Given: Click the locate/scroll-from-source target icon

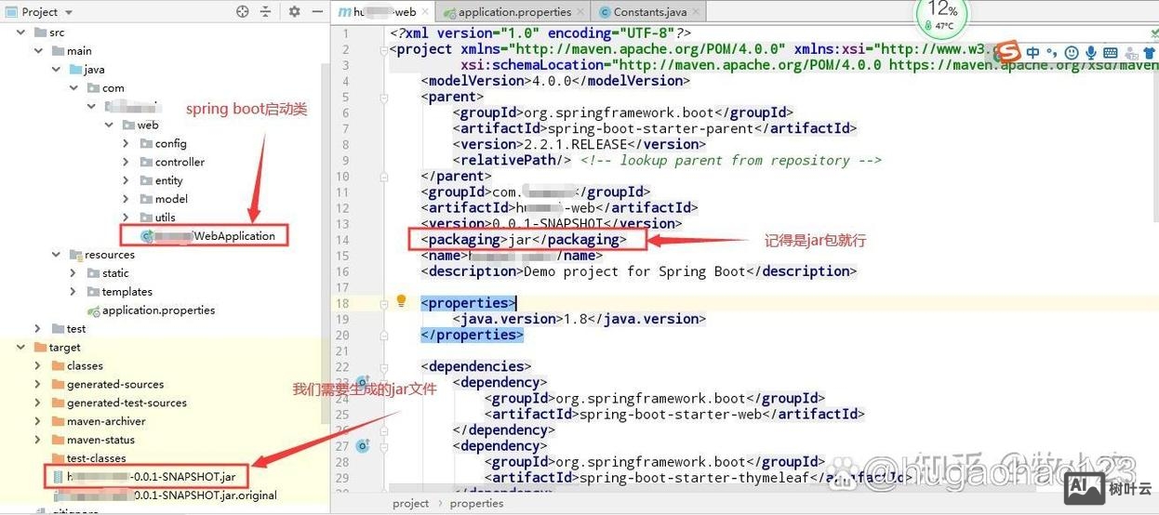Looking at the screenshot, I should click(243, 12).
